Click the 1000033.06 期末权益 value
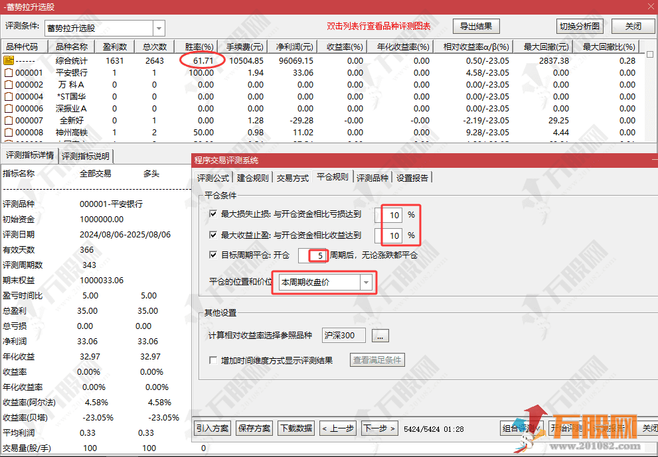The height and width of the screenshot is (457, 658). click(x=102, y=280)
